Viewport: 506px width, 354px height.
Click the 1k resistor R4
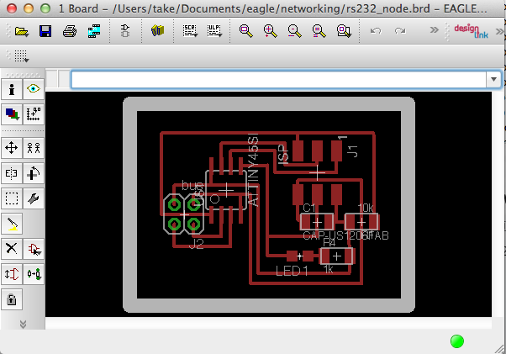click(x=336, y=256)
